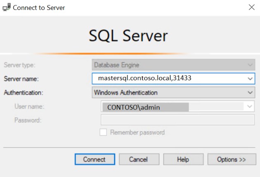Click the Connect button
Screen dimensions: 260x177
tap(95, 159)
